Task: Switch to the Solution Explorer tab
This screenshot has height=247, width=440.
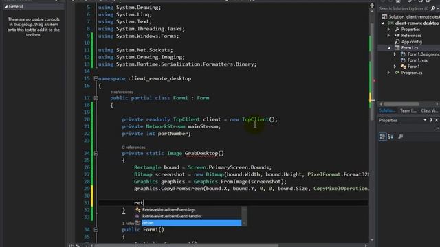Action: (387, 110)
